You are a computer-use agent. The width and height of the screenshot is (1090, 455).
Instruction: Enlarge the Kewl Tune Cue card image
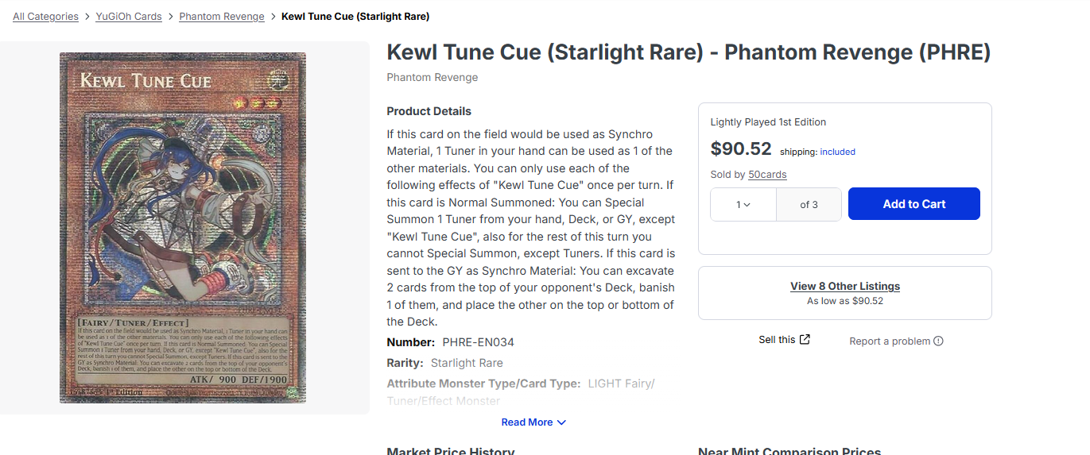(183, 228)
